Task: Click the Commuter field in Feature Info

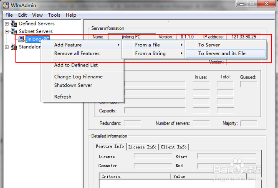Action: 153,166
